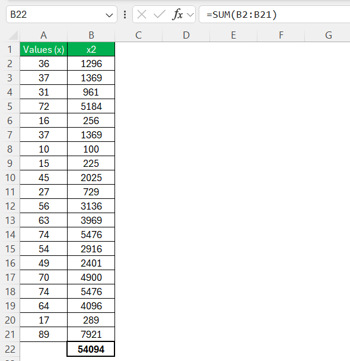The width and height of the screenshot is (350, 361).
Task: Select column A header
Action: (x=44, y=35)
